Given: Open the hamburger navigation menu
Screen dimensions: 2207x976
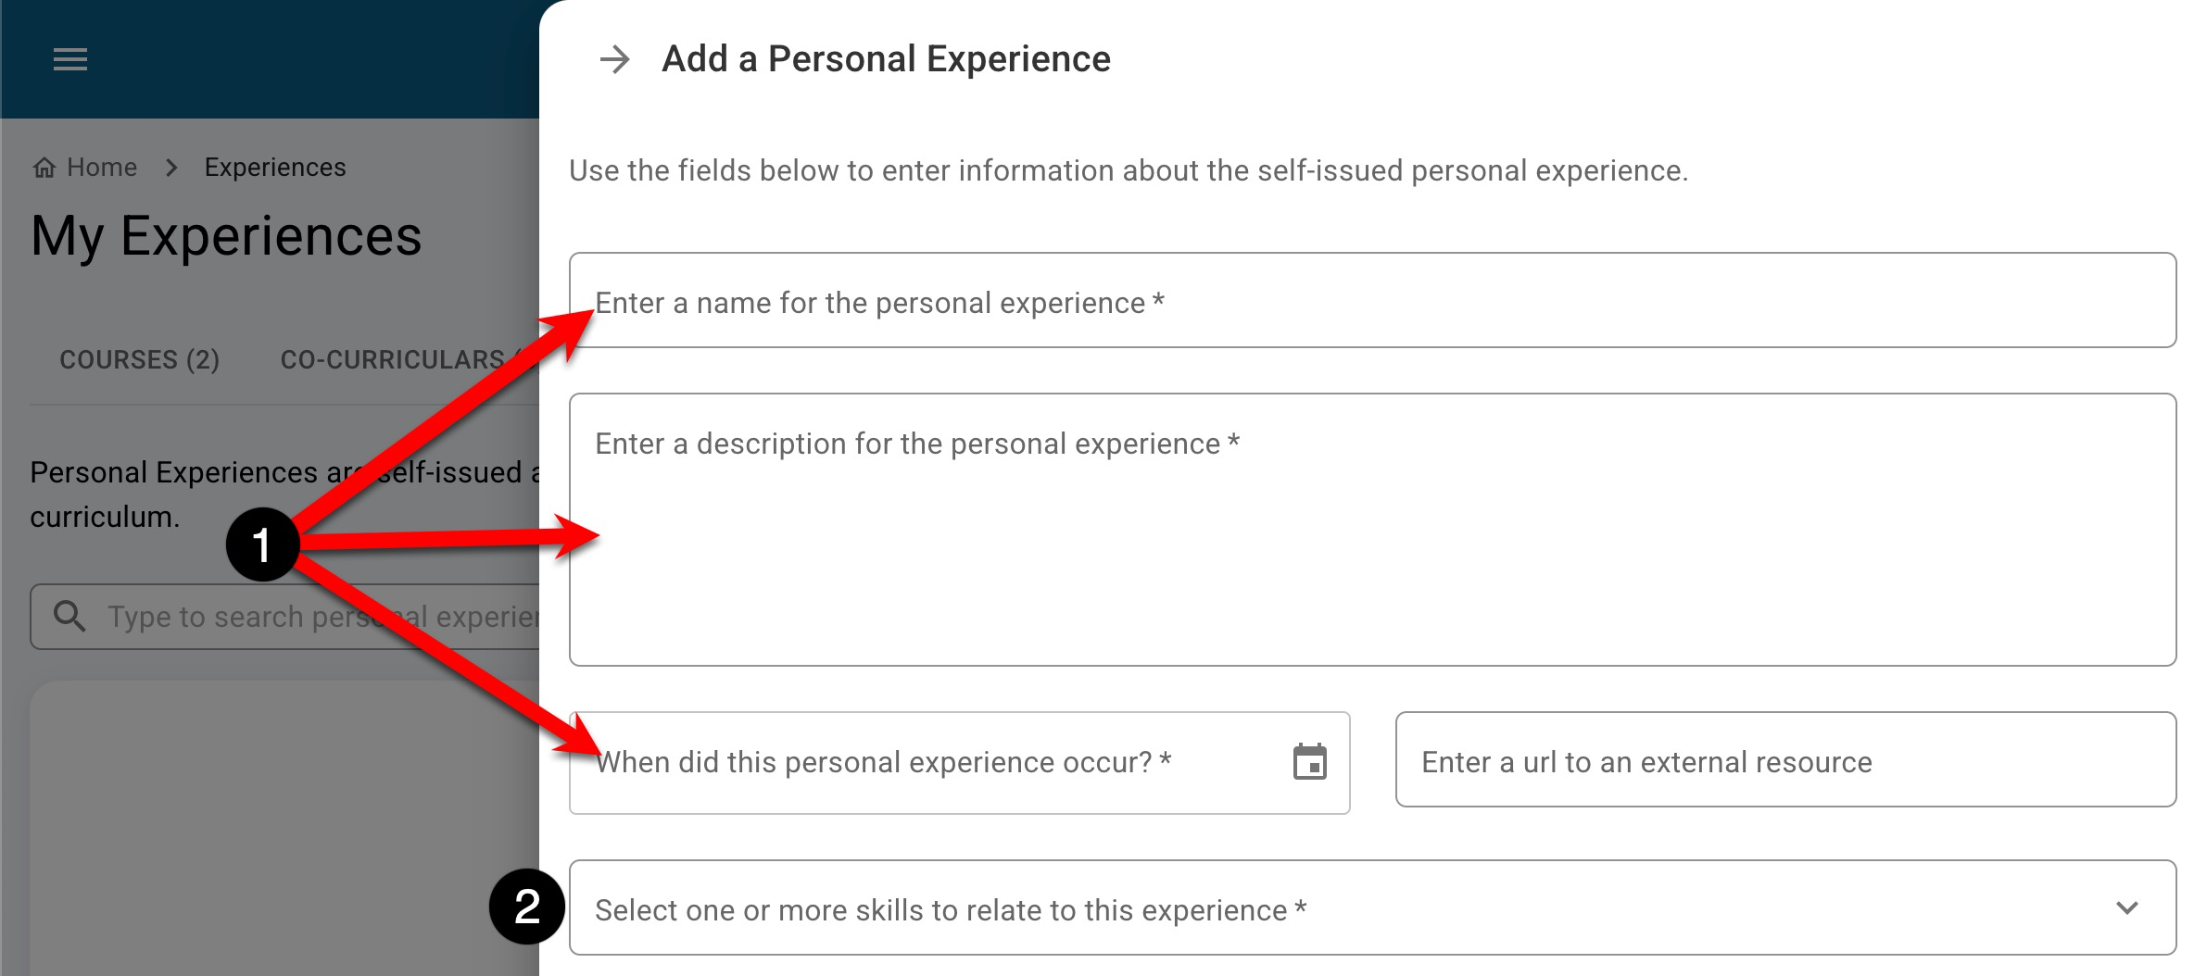Looking at the screenshot, I should [70, 60].
